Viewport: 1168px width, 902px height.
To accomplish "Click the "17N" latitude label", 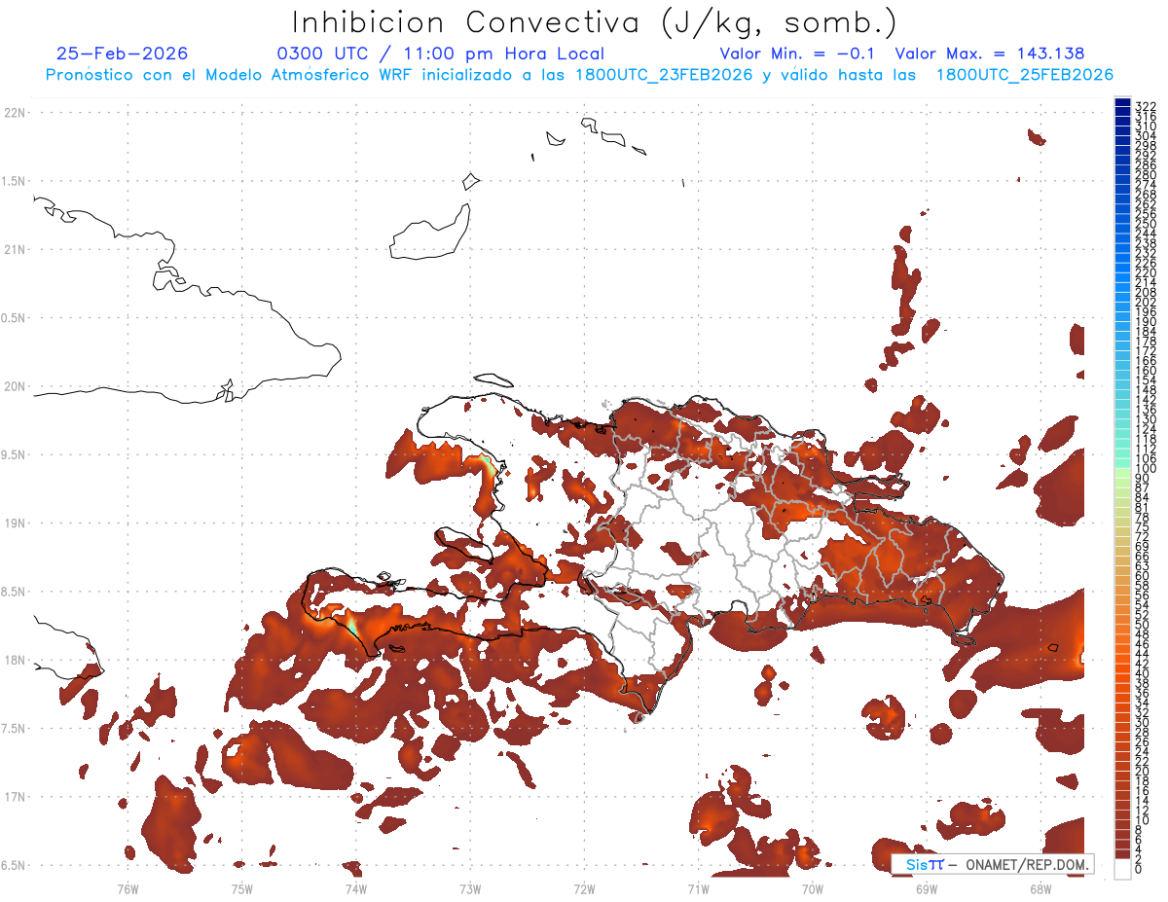I will [14, 796].
